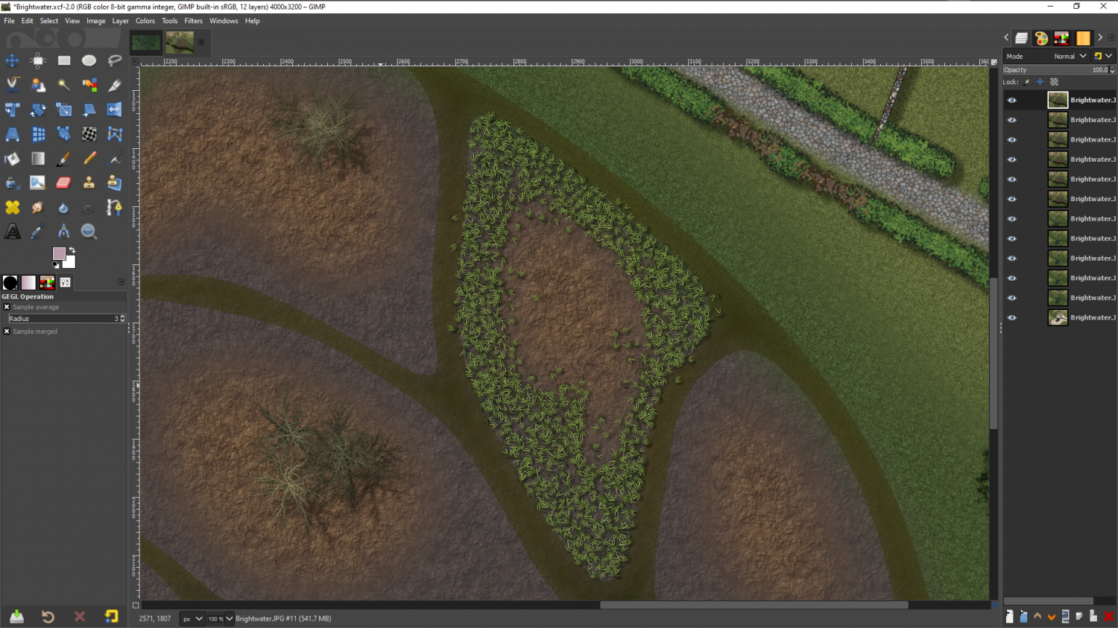The image size is (1118, 628).
Task: Toggle lock alpha channel
Action: coord(1054,82)
